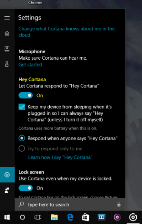Go to Cortana Home

coord(7,33)
